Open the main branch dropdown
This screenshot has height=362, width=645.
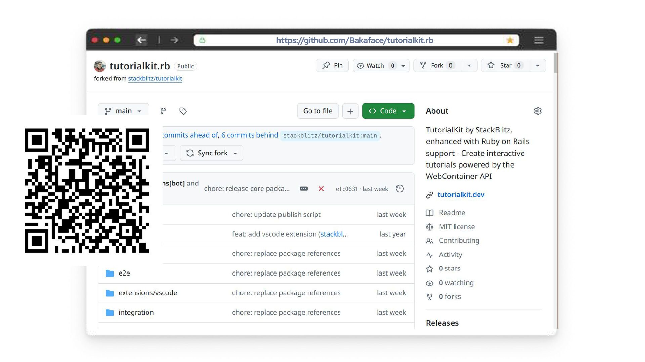click(x=124, y=111)
